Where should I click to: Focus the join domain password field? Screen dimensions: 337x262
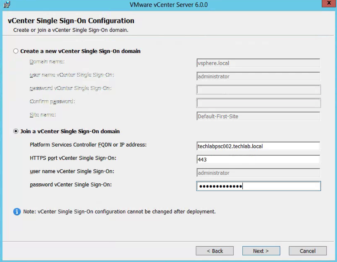(258, 186)
